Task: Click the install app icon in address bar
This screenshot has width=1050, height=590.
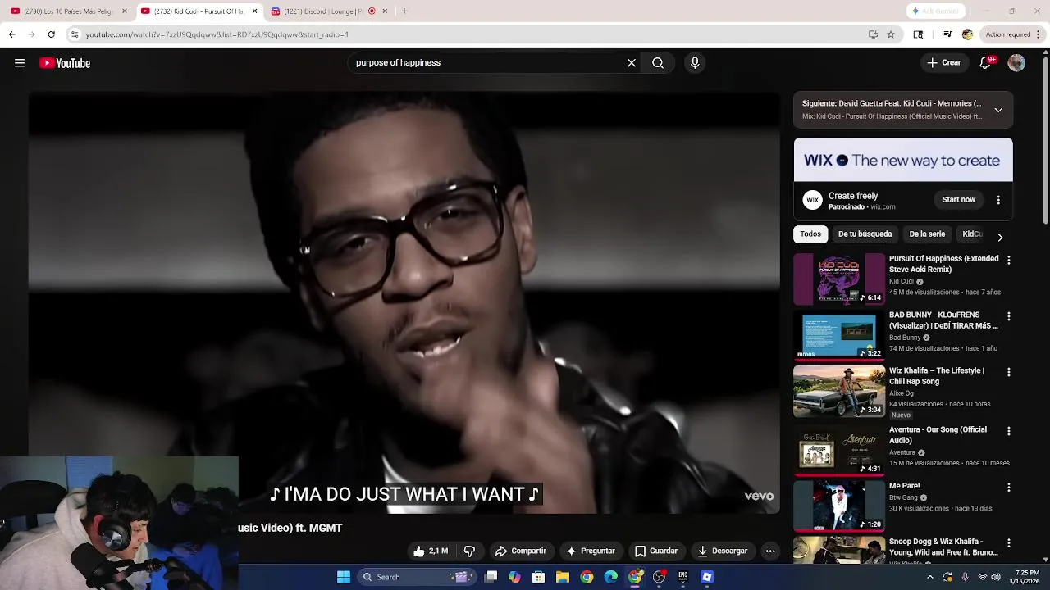Action: point(873,34)
